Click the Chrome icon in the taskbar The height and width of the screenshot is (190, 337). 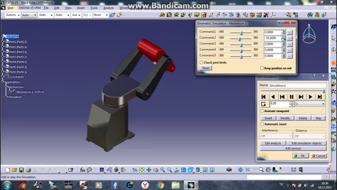(160, 185)
